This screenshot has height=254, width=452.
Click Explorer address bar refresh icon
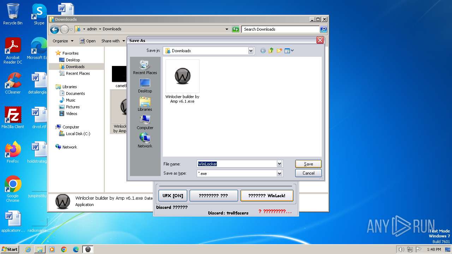(236, 29)
